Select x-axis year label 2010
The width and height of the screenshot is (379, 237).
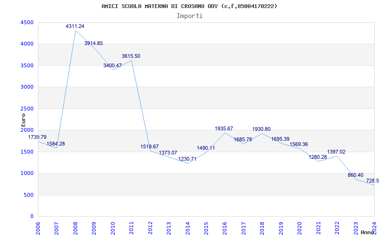click(113, 228)
